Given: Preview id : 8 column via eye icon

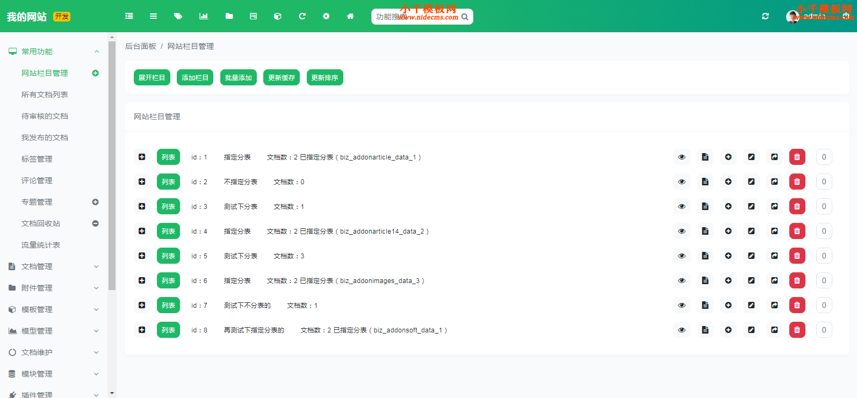Looking at the screenshot, I should [x=682, y=330].
